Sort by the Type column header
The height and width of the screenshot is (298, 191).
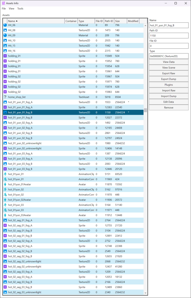click(86, 21)
